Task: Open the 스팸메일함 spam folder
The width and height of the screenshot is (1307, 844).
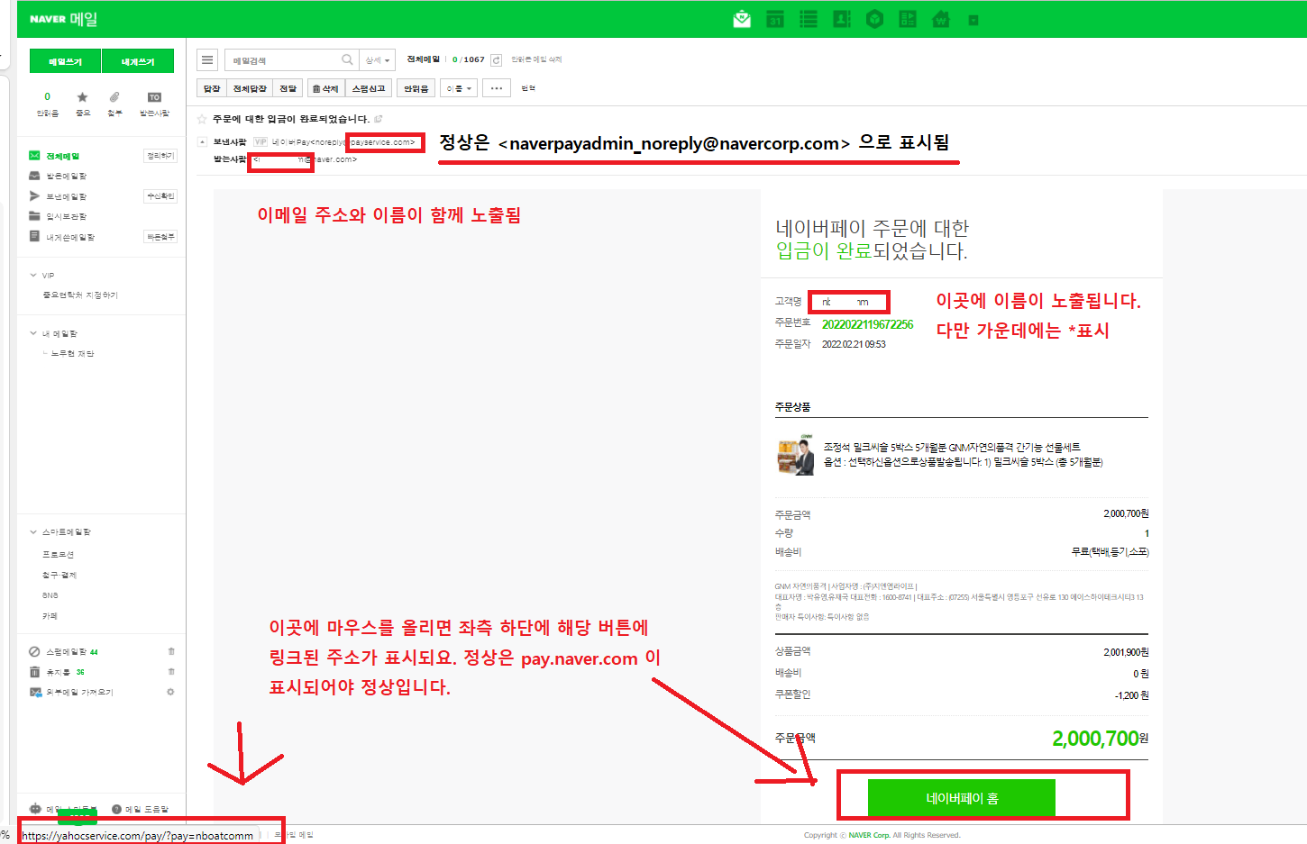Action: tap(67, 652)
